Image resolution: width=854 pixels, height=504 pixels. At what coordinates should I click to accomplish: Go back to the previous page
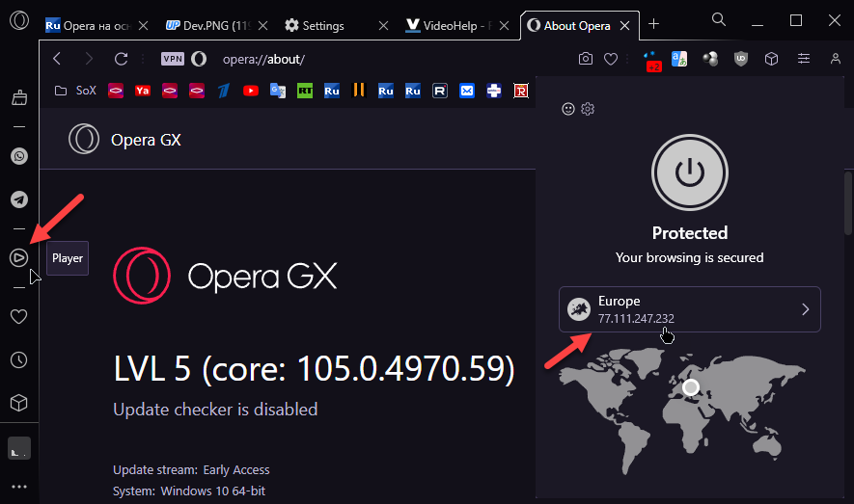click(x=57, y=59)
